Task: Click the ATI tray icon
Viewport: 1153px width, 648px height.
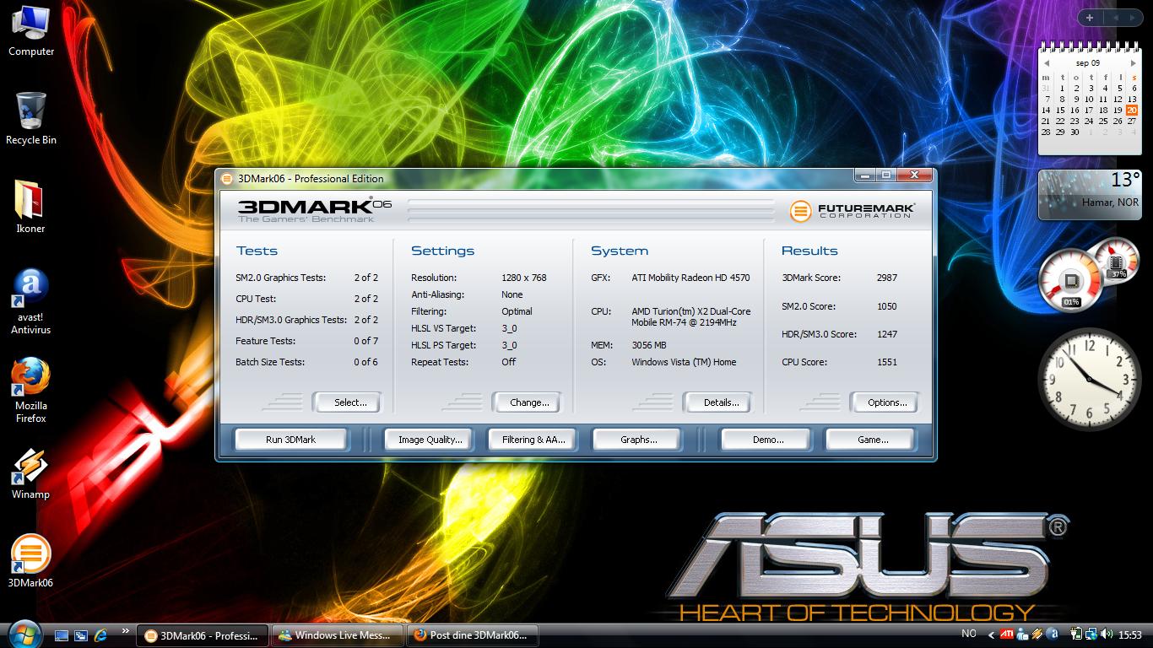Action: 1007,634
